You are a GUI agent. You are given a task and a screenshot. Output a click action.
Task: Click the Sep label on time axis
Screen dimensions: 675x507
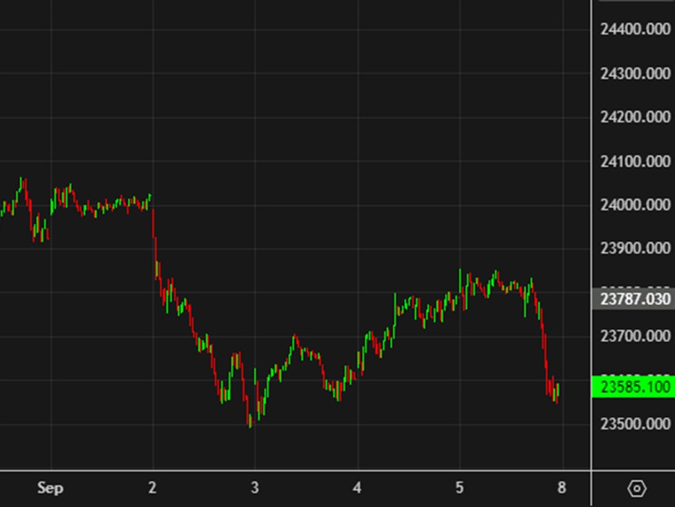50,488
